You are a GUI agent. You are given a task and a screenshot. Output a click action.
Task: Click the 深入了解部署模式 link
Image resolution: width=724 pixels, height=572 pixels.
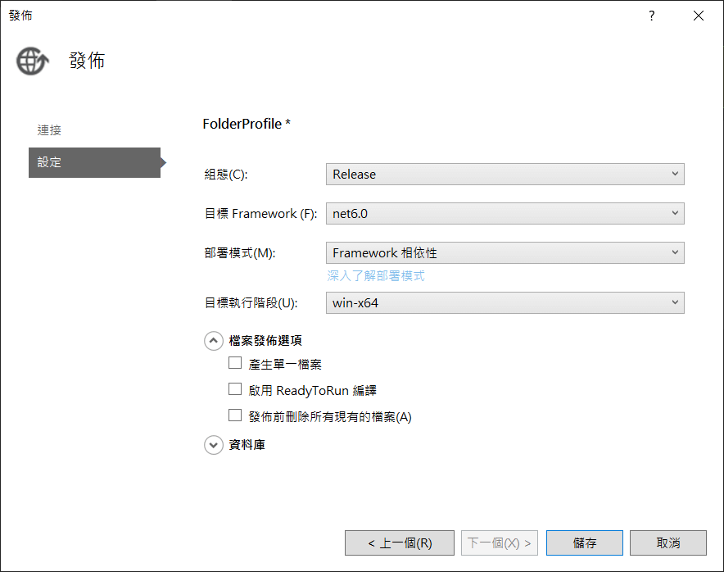[x=376, y=276]
